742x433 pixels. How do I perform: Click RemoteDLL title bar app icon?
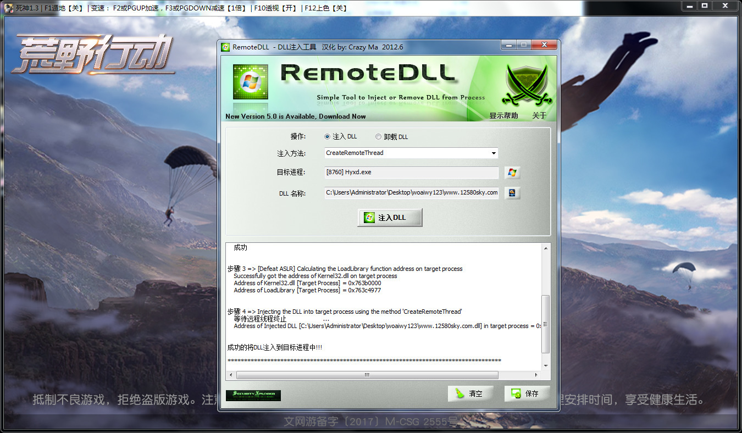[225, 47]
